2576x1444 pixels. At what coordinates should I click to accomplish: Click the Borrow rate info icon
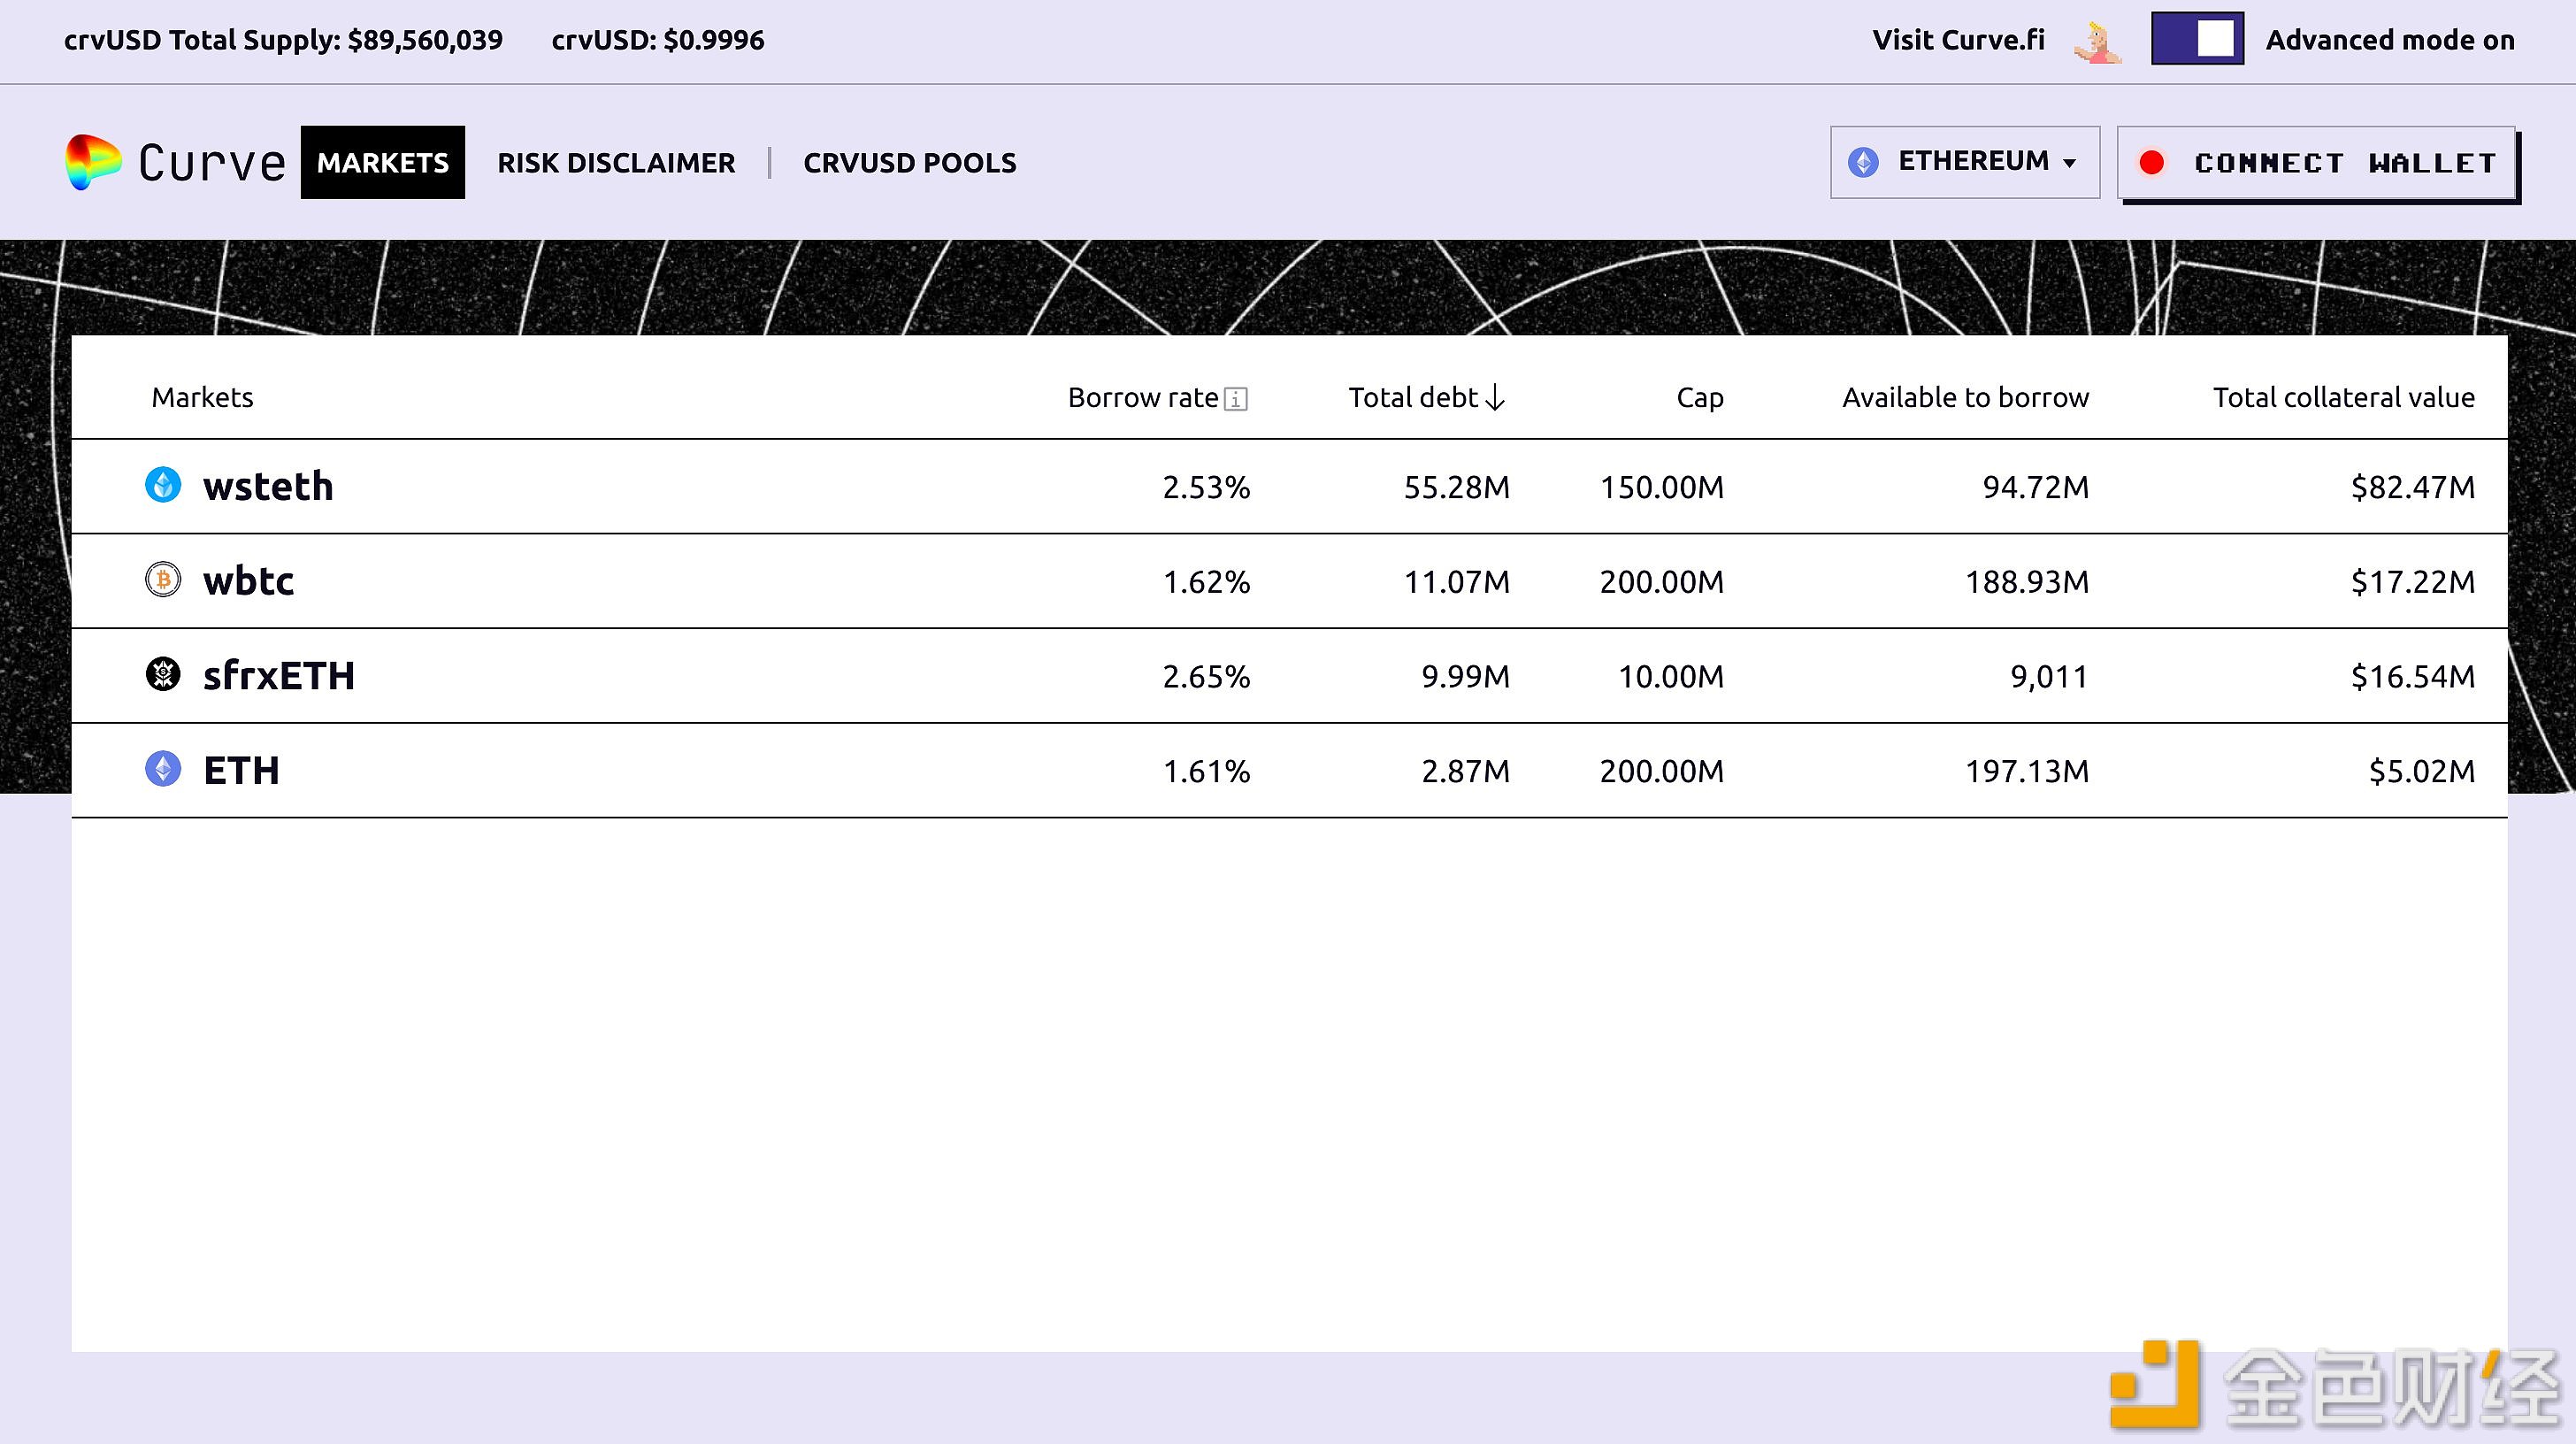[1236, 399]
